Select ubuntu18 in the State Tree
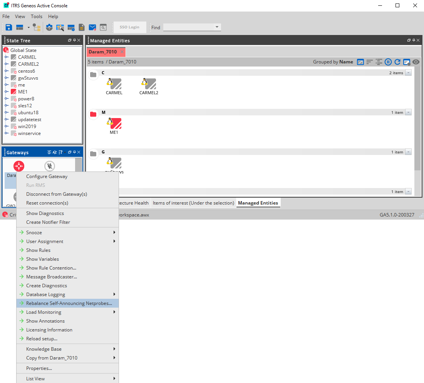The width and height of the screenshot is (424, 383). click(x=28, y=113)
